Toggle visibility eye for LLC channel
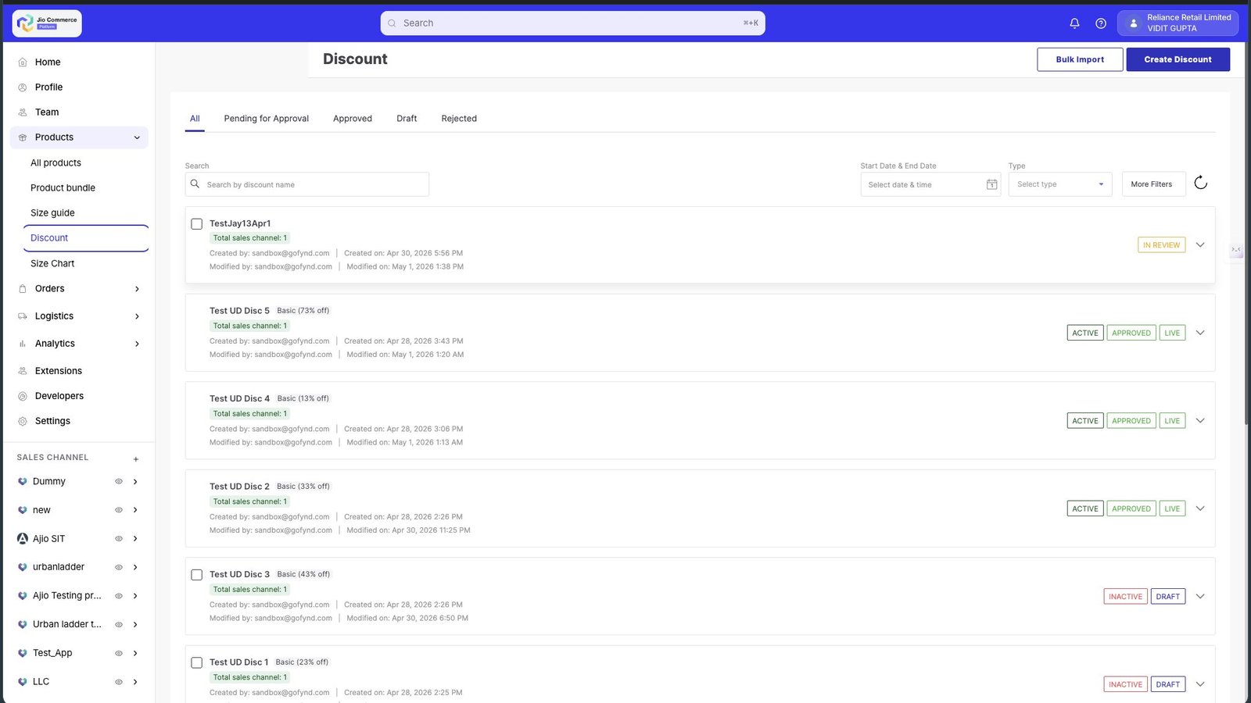The height and width of the screenshot is (703, 1251). click(119, 681)
